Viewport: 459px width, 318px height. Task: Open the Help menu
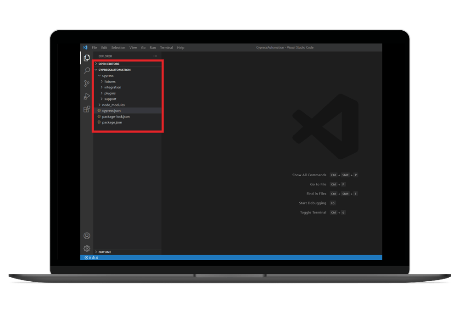(180, 47)
